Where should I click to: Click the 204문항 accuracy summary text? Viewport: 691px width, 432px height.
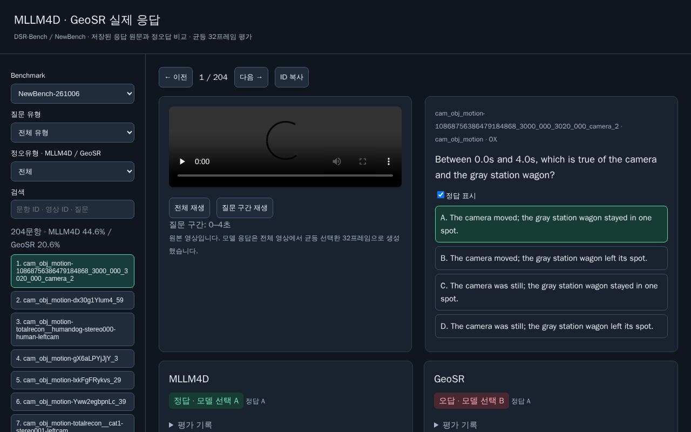62,238
